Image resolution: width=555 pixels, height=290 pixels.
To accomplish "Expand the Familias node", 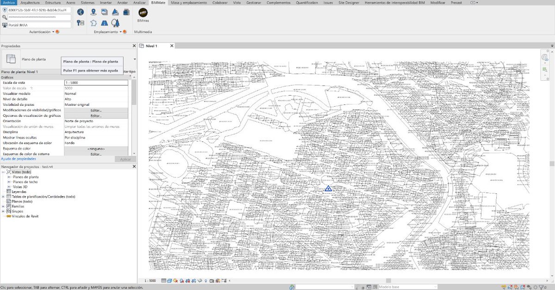I will 4,206.
